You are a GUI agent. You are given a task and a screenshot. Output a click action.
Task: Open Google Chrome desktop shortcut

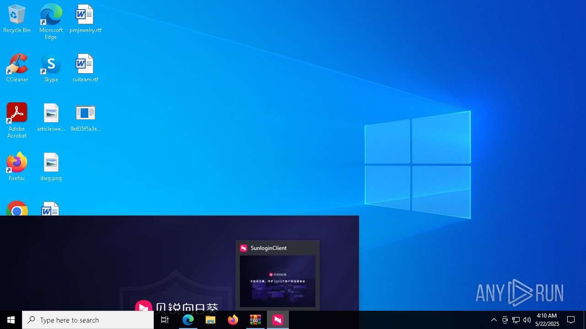coord(17,209)
